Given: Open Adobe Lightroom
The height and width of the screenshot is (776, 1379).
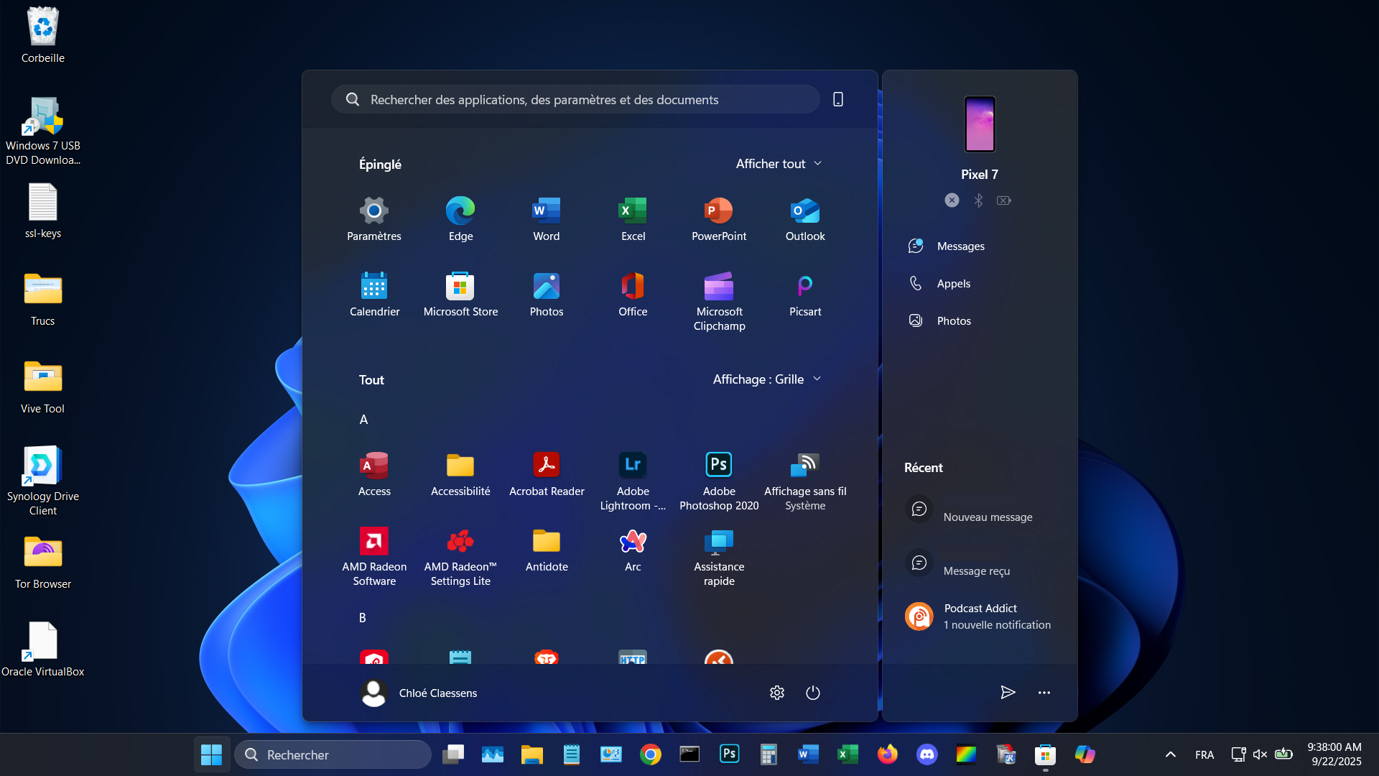Looking at the screenshot, I should [x=633, y=474].
